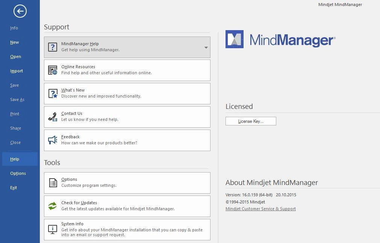
Task: Click the Contact Us phone icon
Action: 53,117
